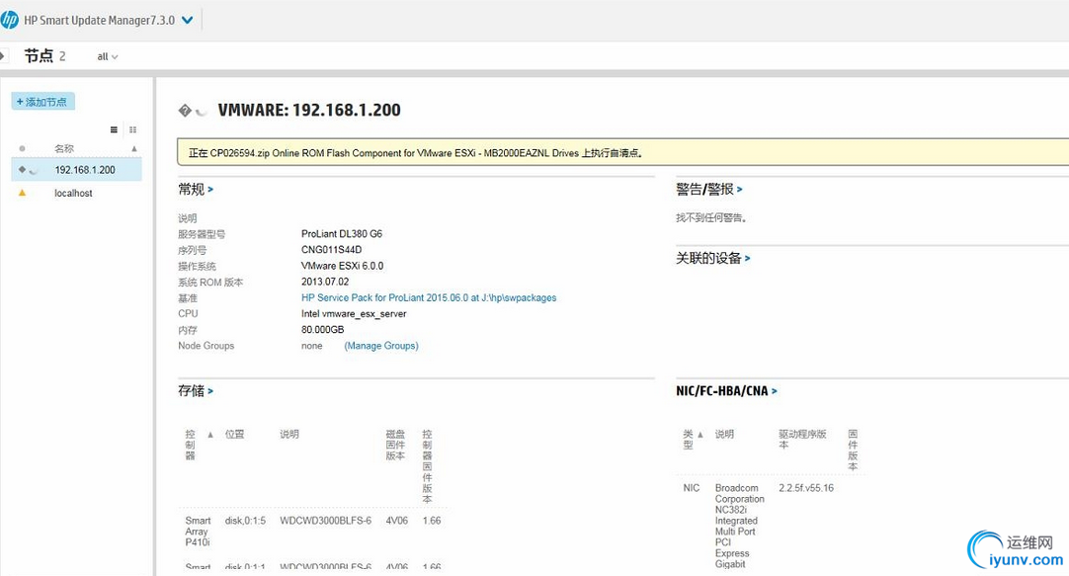Open the 警告/警报 section link

tap(709, 190)
